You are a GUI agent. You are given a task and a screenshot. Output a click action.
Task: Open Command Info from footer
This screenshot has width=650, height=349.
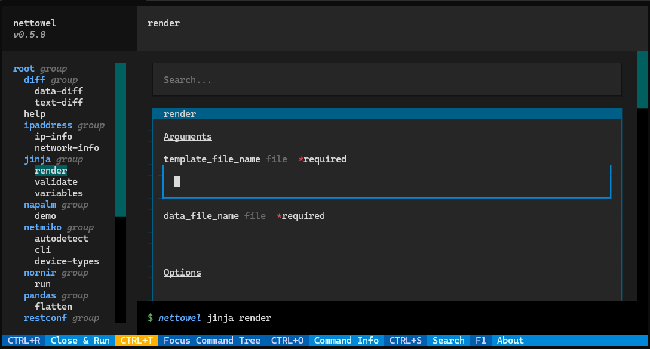pyautogui.click(x=346, y=341)
